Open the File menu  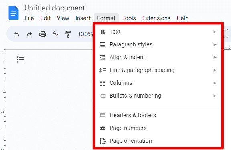point(29,18)
